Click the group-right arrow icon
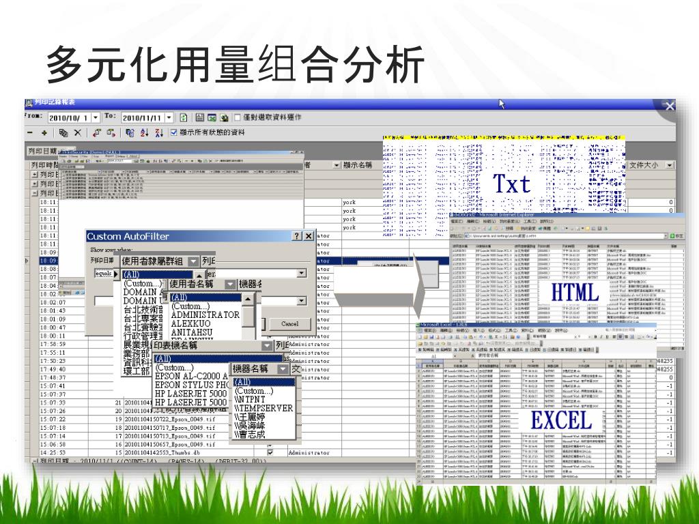The height and width of the screenshot is (524, 699). click(x=111, y=133)
